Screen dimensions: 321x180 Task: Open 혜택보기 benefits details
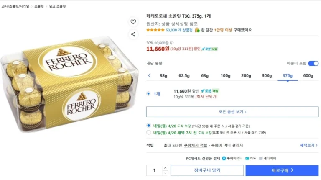(x=308, y=145)
